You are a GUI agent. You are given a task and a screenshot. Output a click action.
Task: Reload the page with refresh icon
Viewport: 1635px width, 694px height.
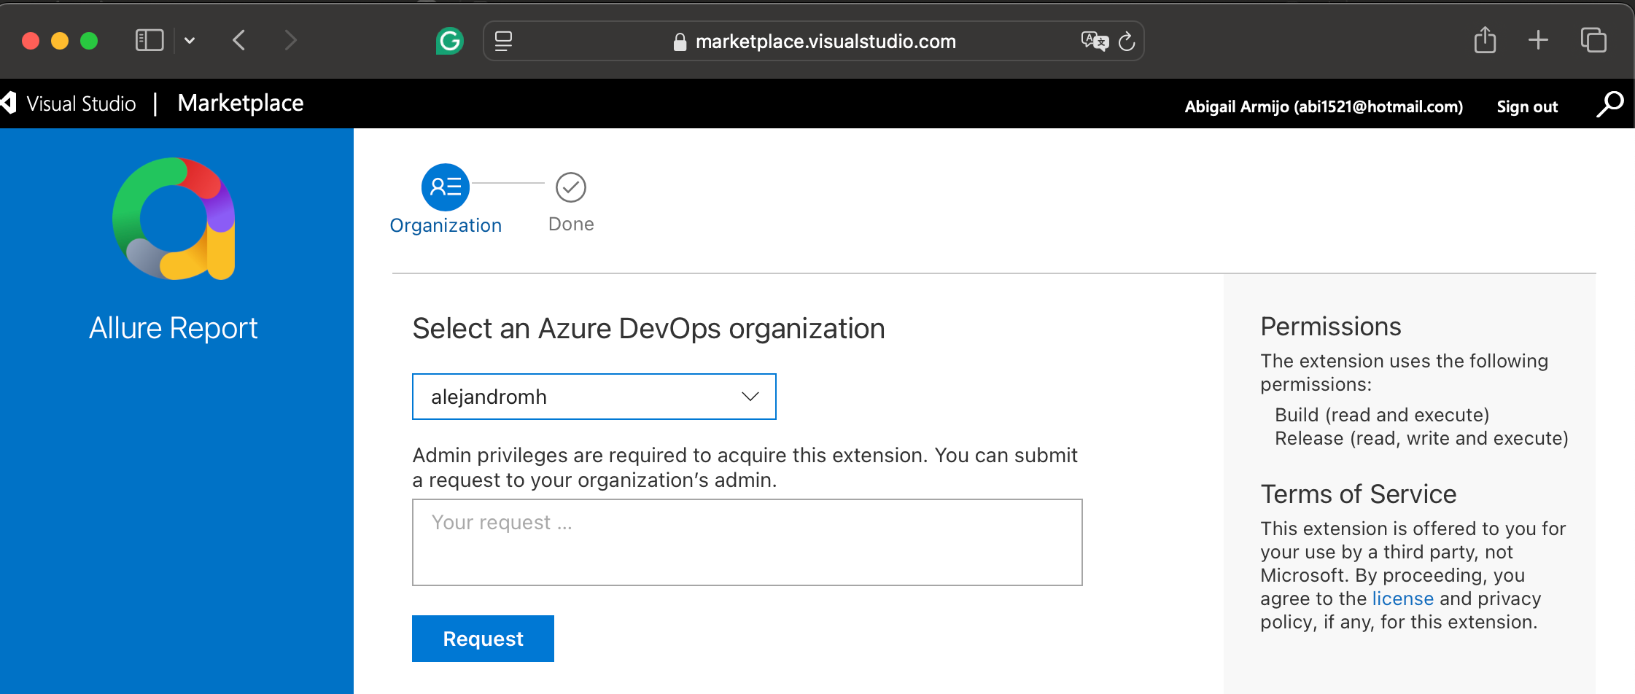pyautogui.click(x=1127, y=42)
